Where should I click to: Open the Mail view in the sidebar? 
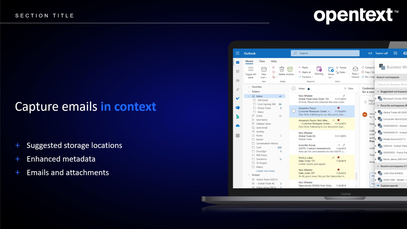coord(238,62)
